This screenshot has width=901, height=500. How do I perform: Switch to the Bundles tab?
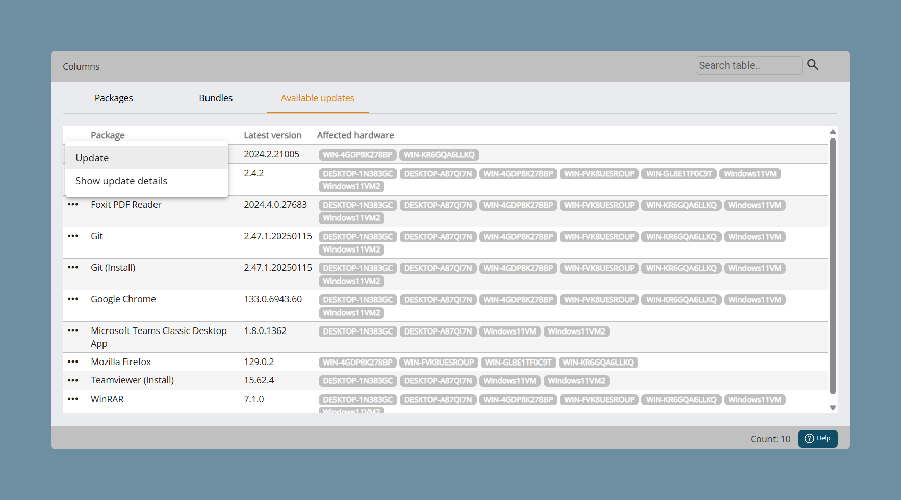pos(216,98)
